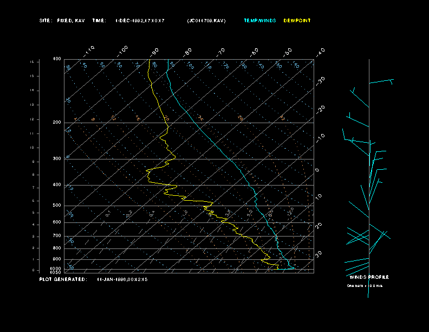Click the 700 pressure level label

click(57, 235)
